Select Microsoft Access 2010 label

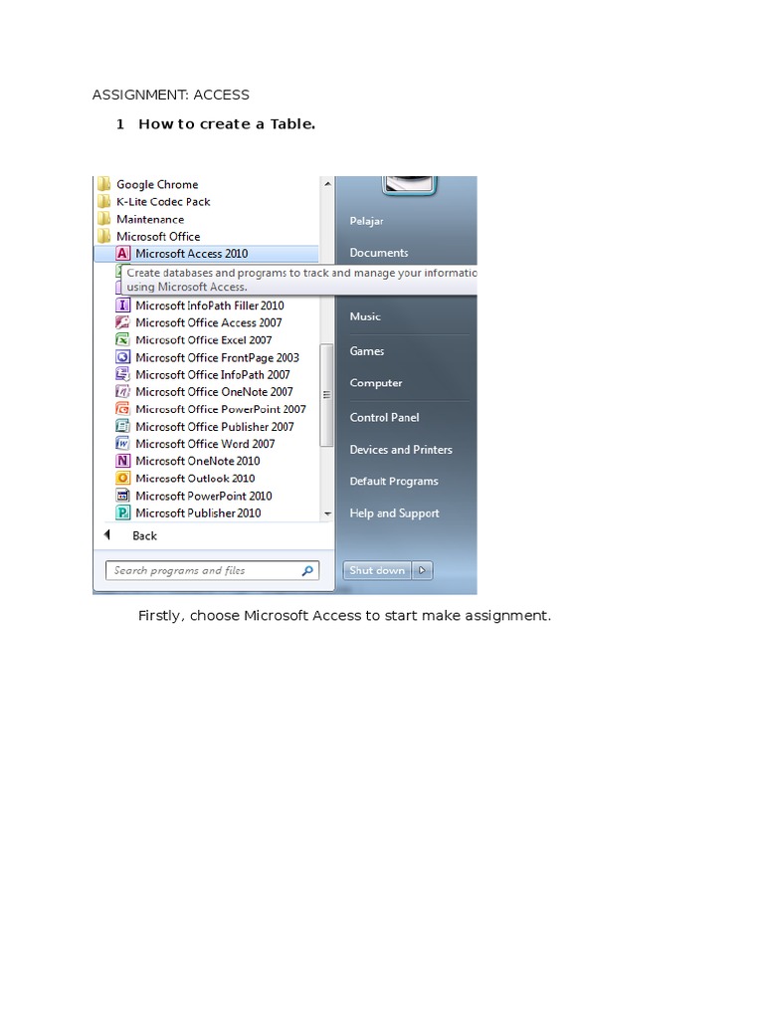click(x=192, y=254)
